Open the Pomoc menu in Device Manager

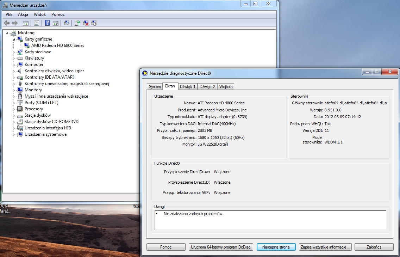[x=58, y=14]
